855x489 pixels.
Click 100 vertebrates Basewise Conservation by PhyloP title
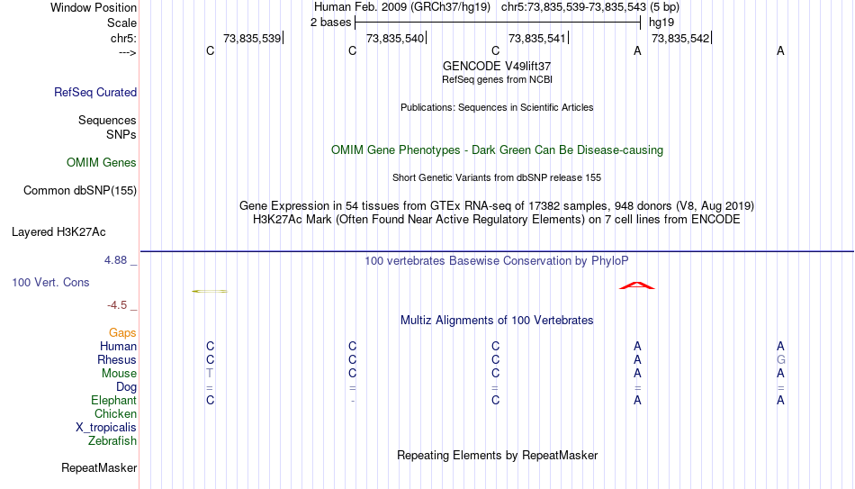[497, 261]
